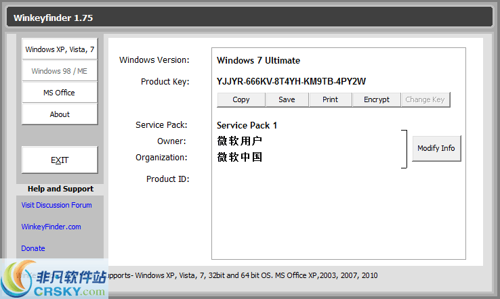Print the product key
Viewport: 500px width, 299px height.
pos(331,99)
